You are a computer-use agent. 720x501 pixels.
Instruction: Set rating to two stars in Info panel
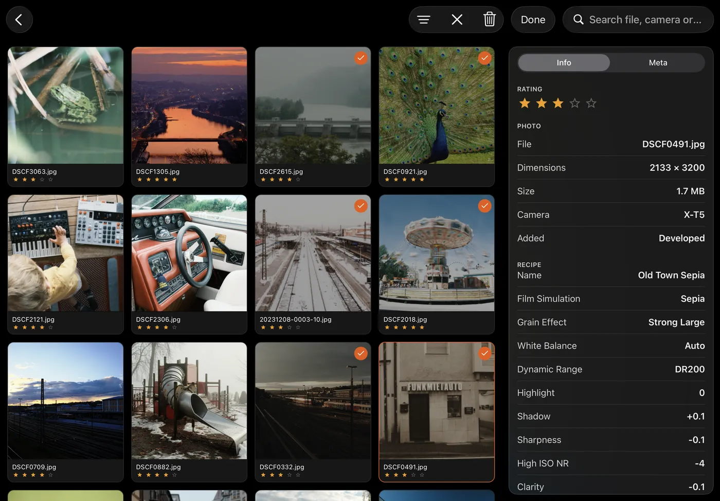[542, 103]
